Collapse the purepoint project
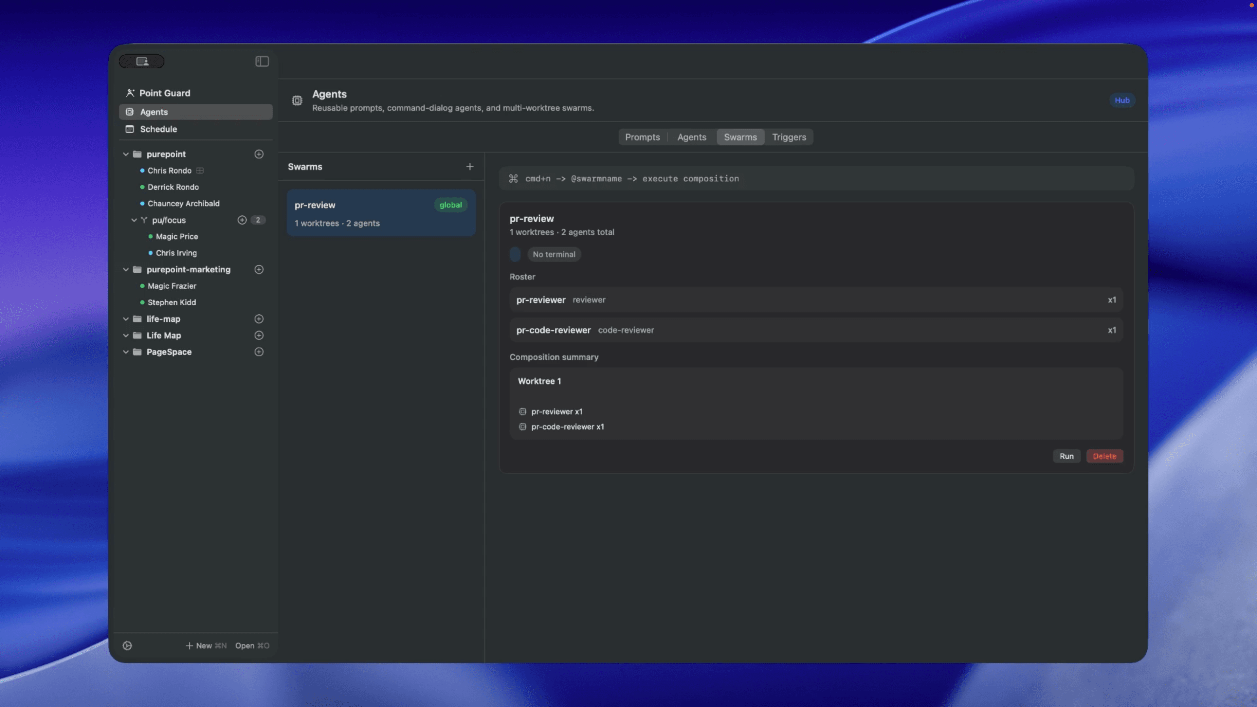 tap(126, 154)
